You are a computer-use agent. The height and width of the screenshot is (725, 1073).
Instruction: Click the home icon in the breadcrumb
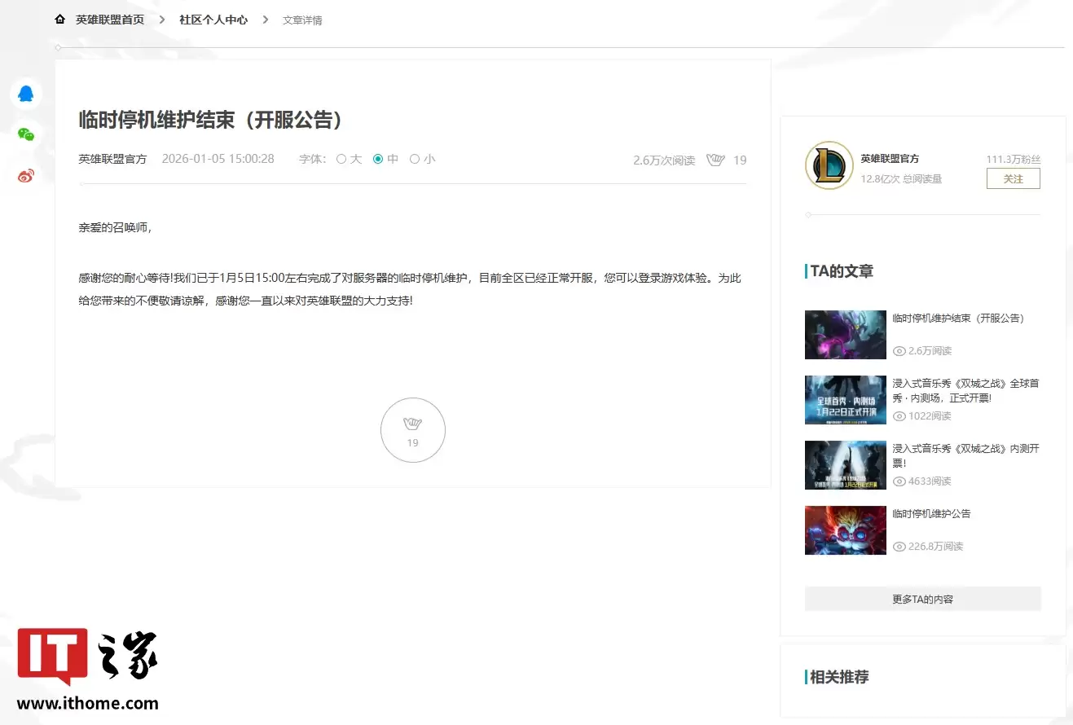click(59, 19)
